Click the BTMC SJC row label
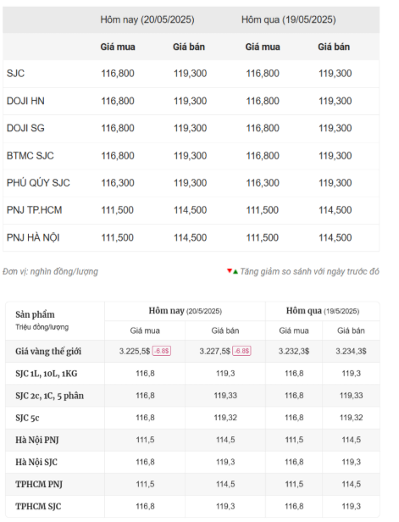399x522 pixels. point(30,155)
